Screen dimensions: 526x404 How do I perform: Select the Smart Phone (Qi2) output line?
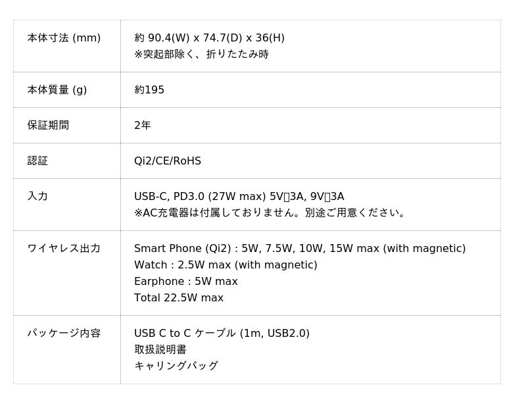[300, 249]
